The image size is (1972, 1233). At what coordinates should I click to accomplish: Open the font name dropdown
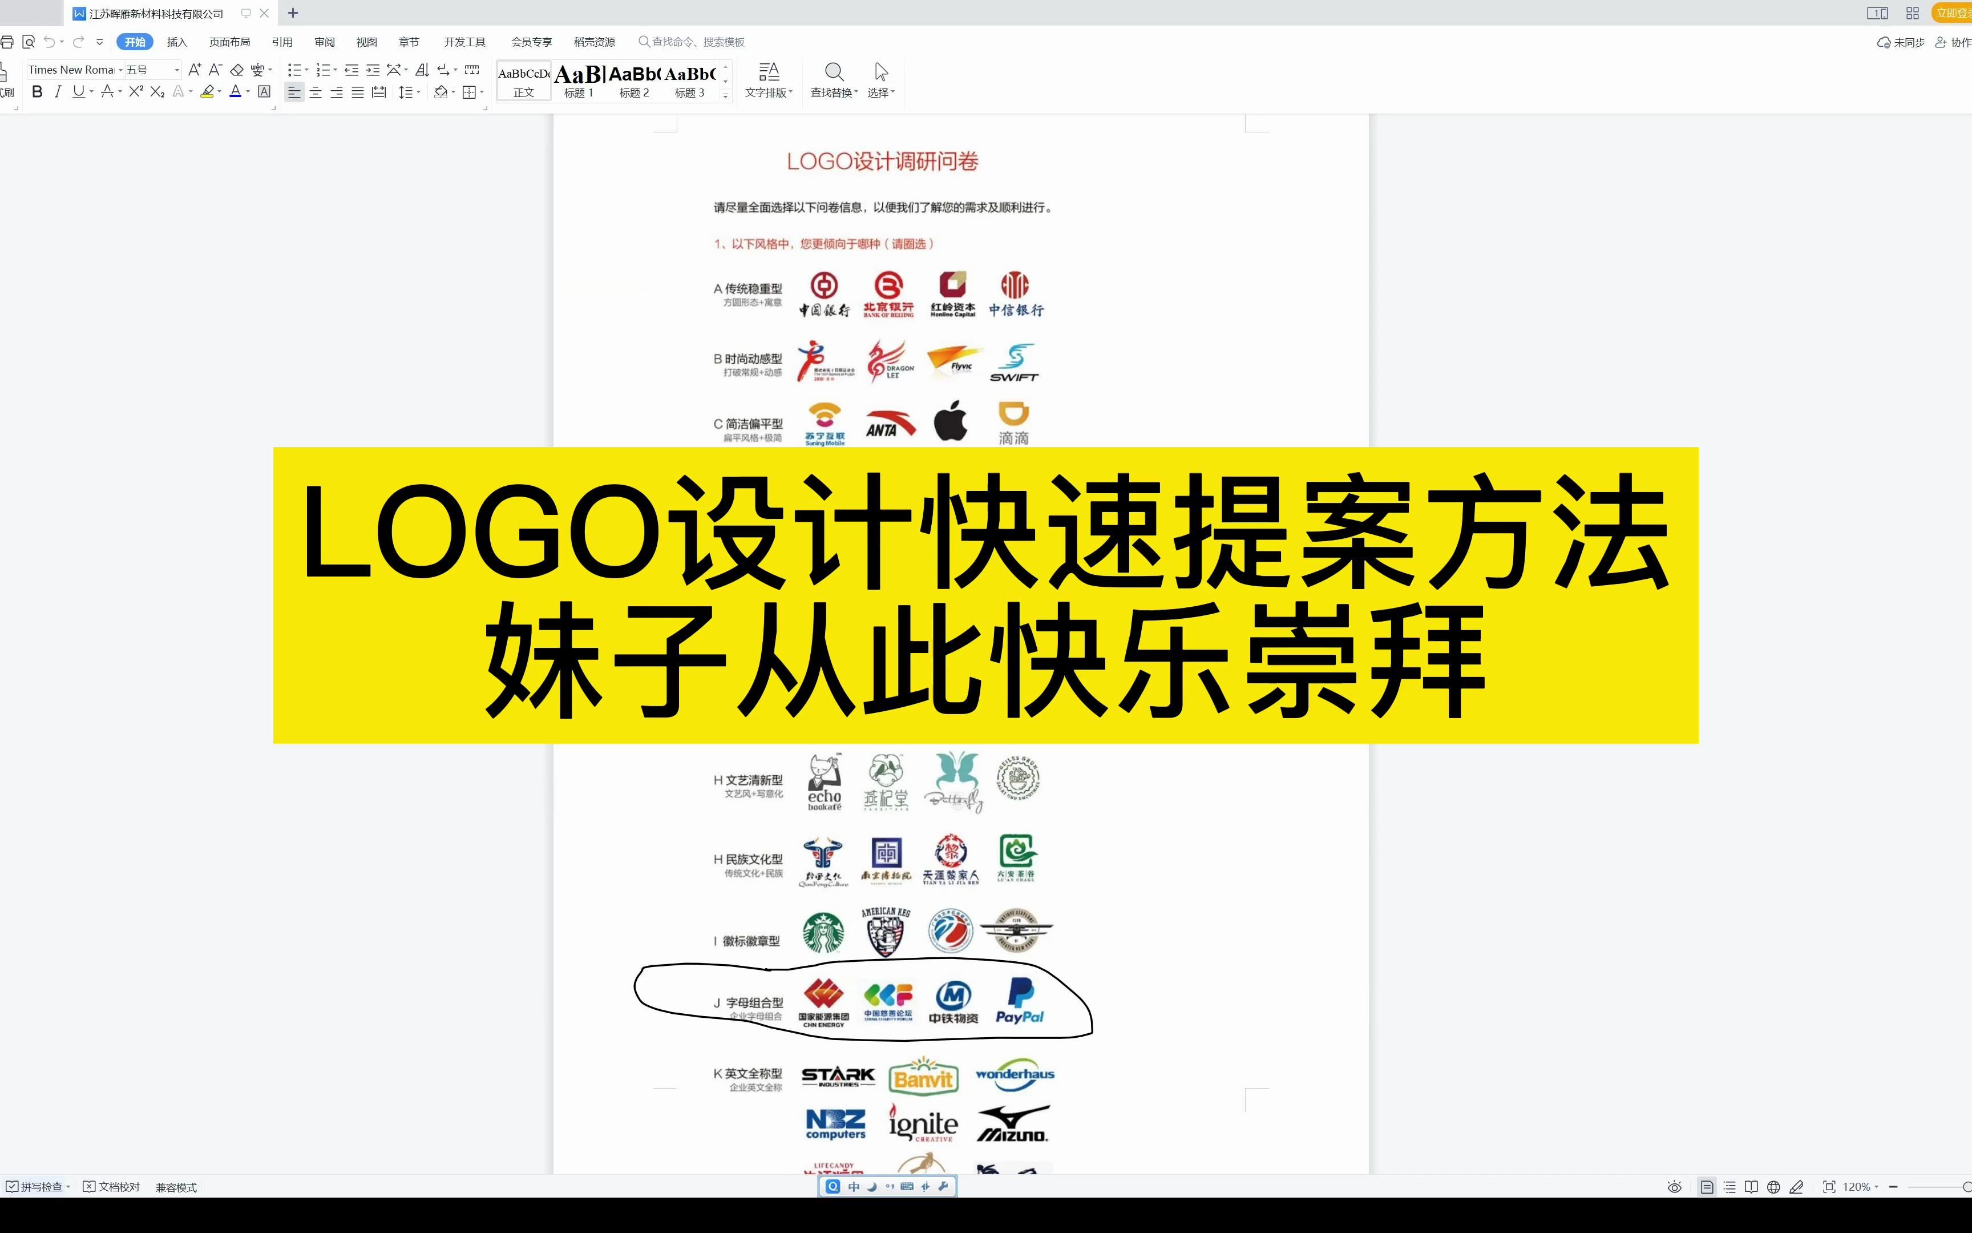(x=120, y=70)
